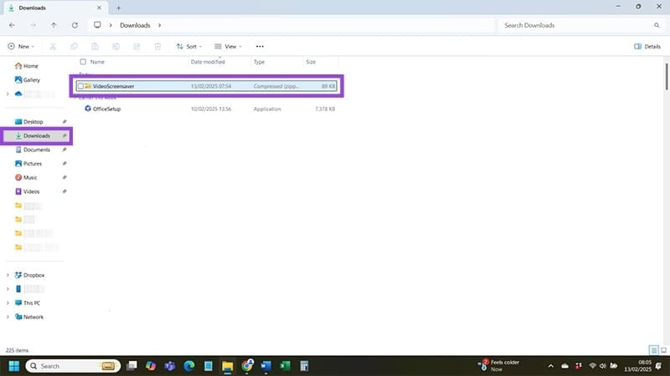Image resolution: width=670 pixels, height=376 pixels.
Task: Expand the Dropbox tree node
Action: click(x=8, y=276)
